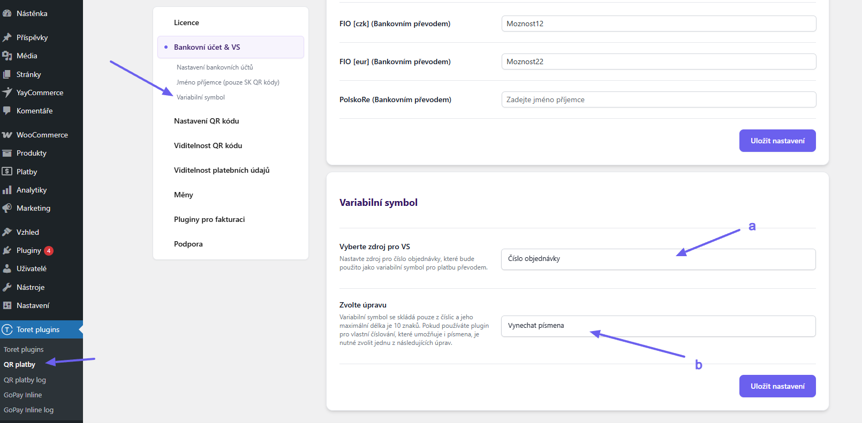The image size is (862, 423).
Task: Click the Toret plugins circle icon
Action: point(7,329)
